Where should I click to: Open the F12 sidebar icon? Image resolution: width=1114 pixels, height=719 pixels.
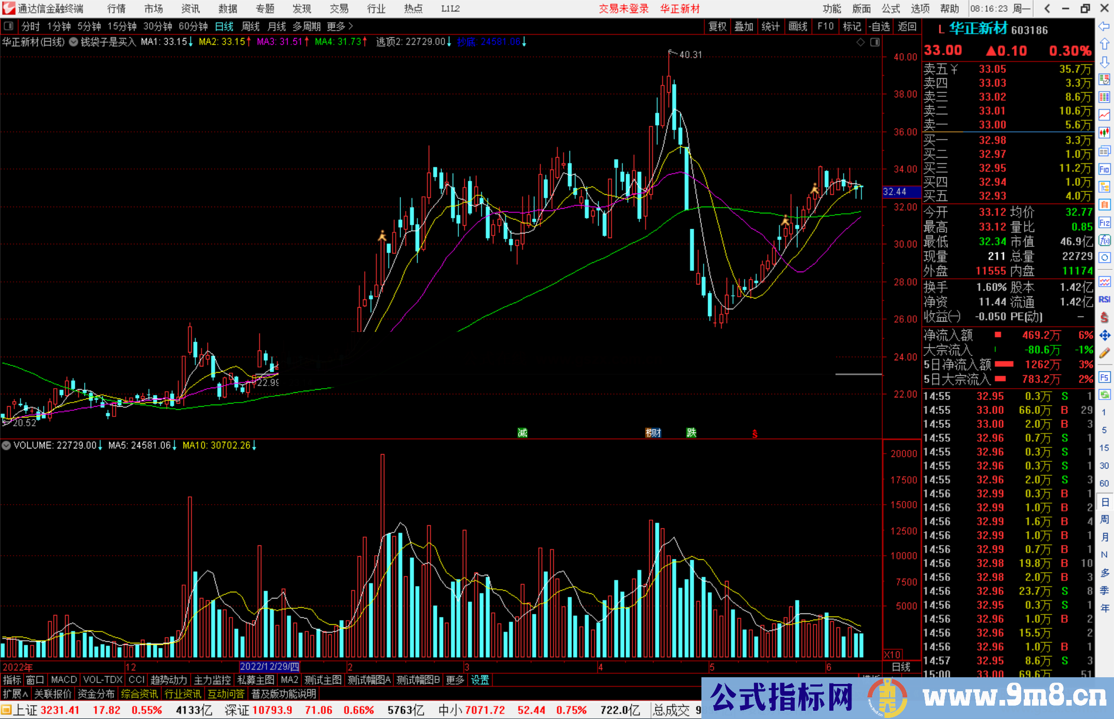click(1104, 223)
